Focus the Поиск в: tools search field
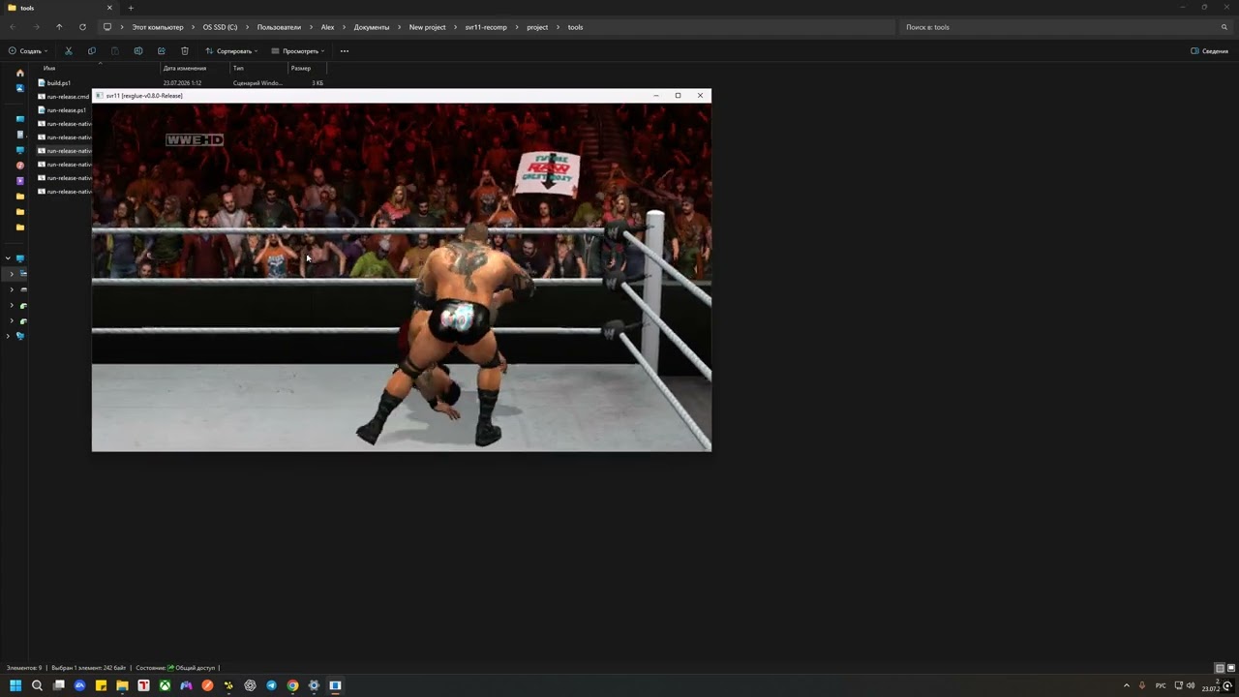1239x697 pixels. pos(1065,27)
